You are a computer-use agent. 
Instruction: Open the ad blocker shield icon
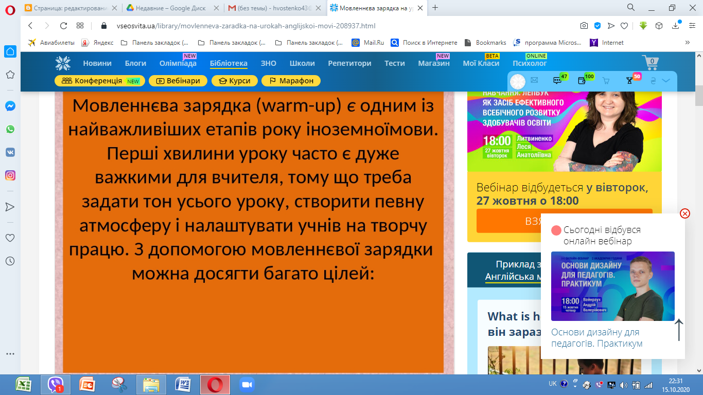[x=597, y=26]
